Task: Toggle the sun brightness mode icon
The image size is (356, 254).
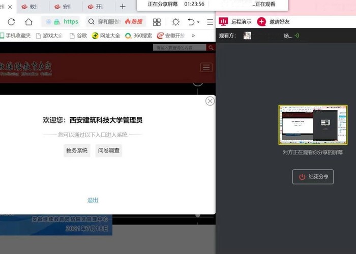Action: pyautogui.click(x=175, y=22)
